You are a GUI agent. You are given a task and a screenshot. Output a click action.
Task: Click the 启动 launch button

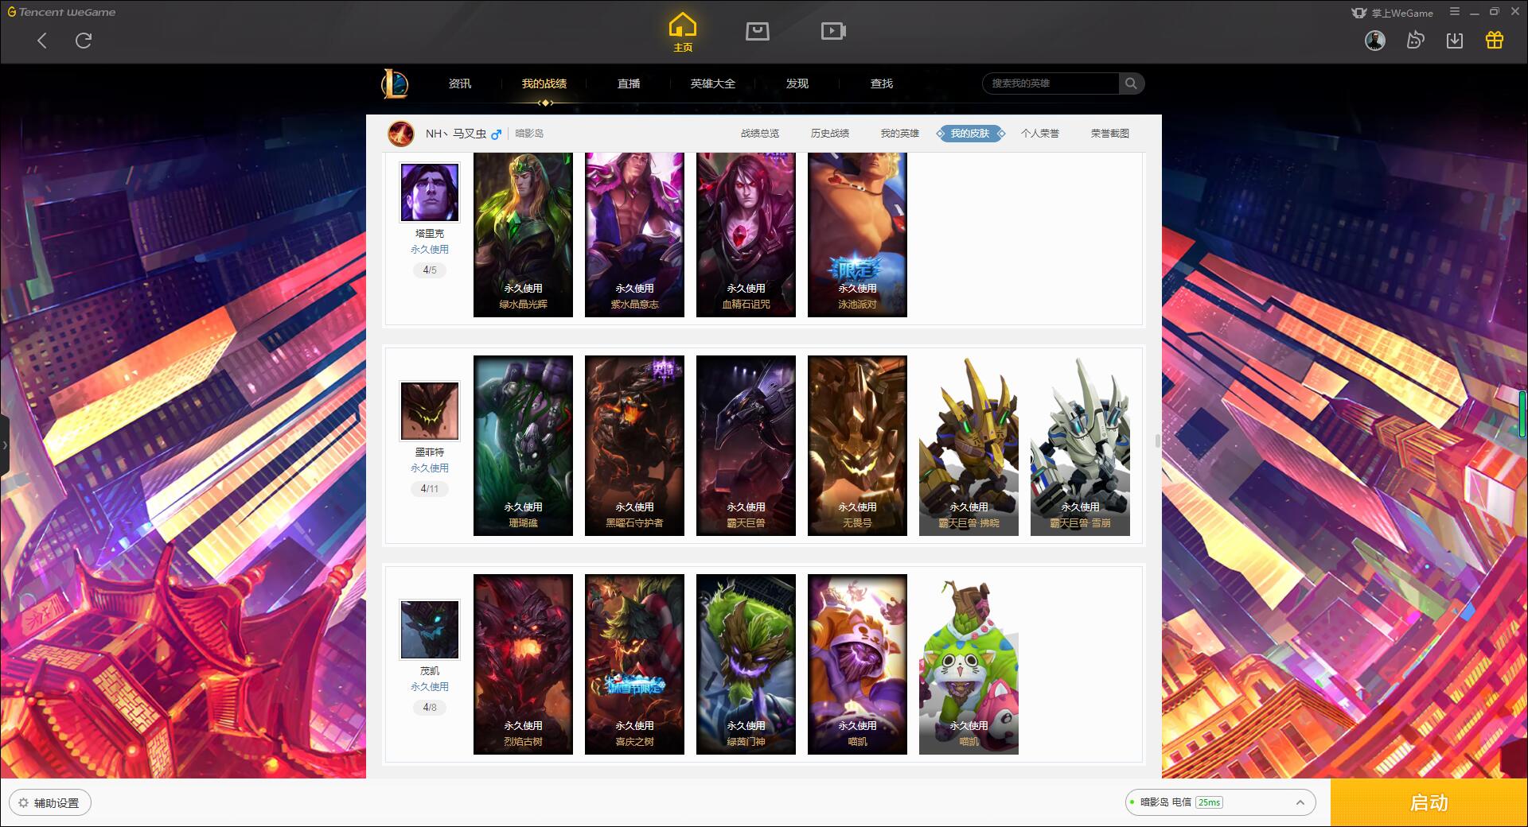coord(1429,803)
